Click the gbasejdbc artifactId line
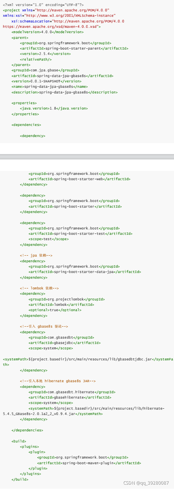 tap(64, 343)
